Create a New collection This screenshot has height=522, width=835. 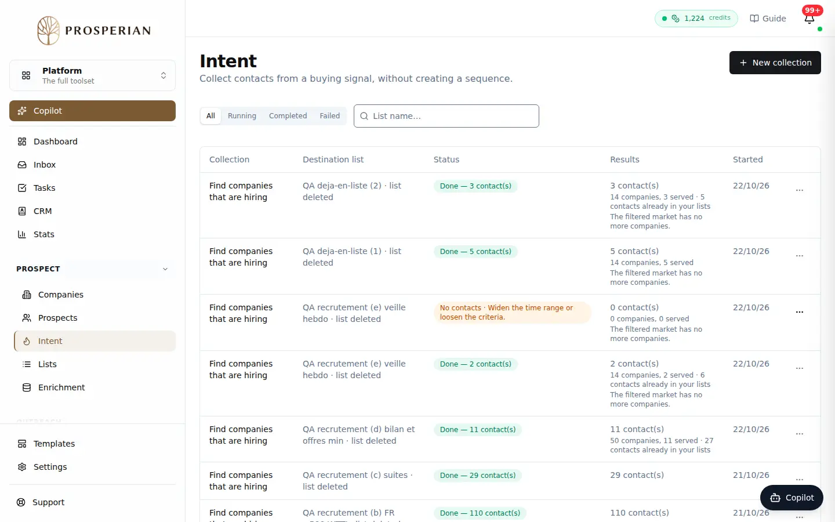775,63
